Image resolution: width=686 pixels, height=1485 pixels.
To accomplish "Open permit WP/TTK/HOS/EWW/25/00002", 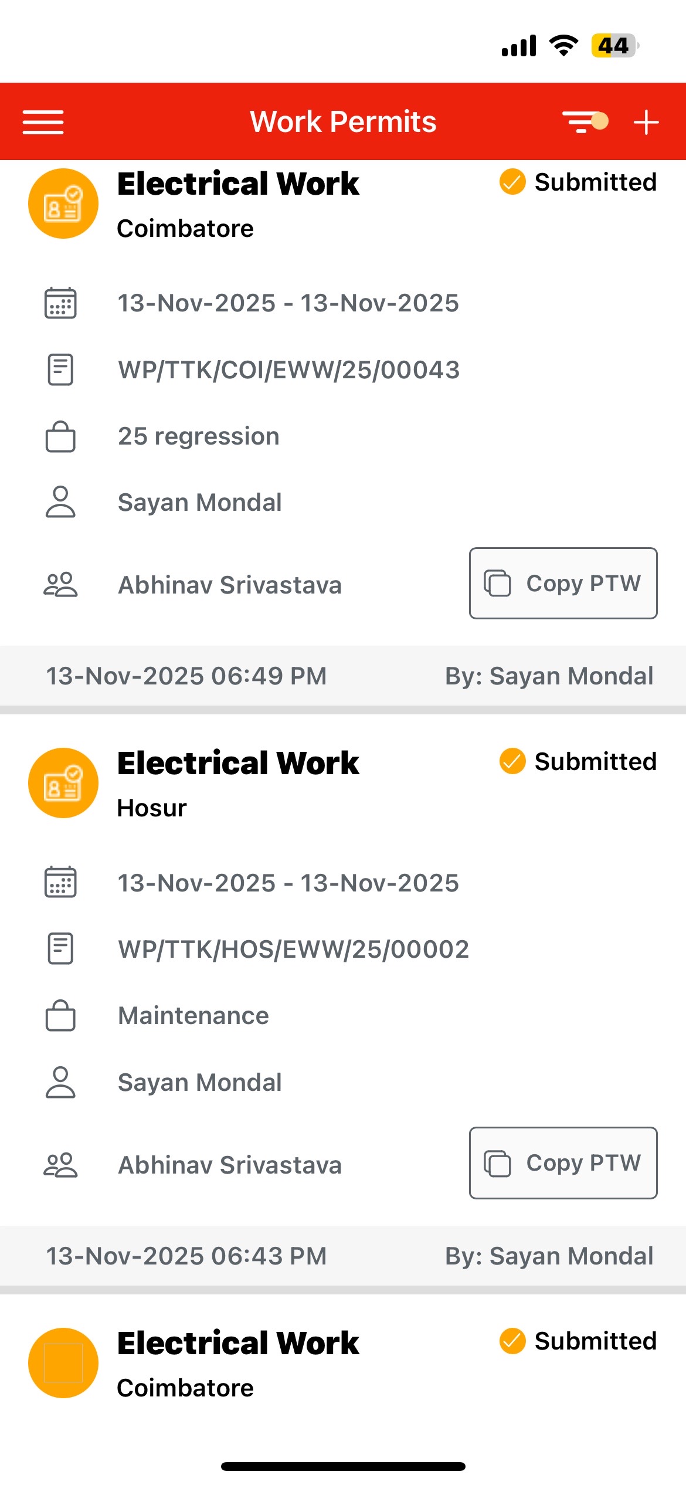I will click(x=293, y=949).
